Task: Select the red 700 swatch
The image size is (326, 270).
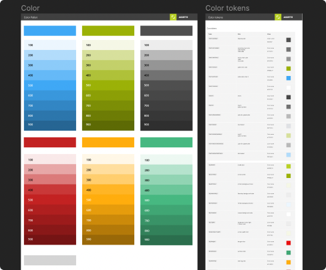Action: point(50,220)
